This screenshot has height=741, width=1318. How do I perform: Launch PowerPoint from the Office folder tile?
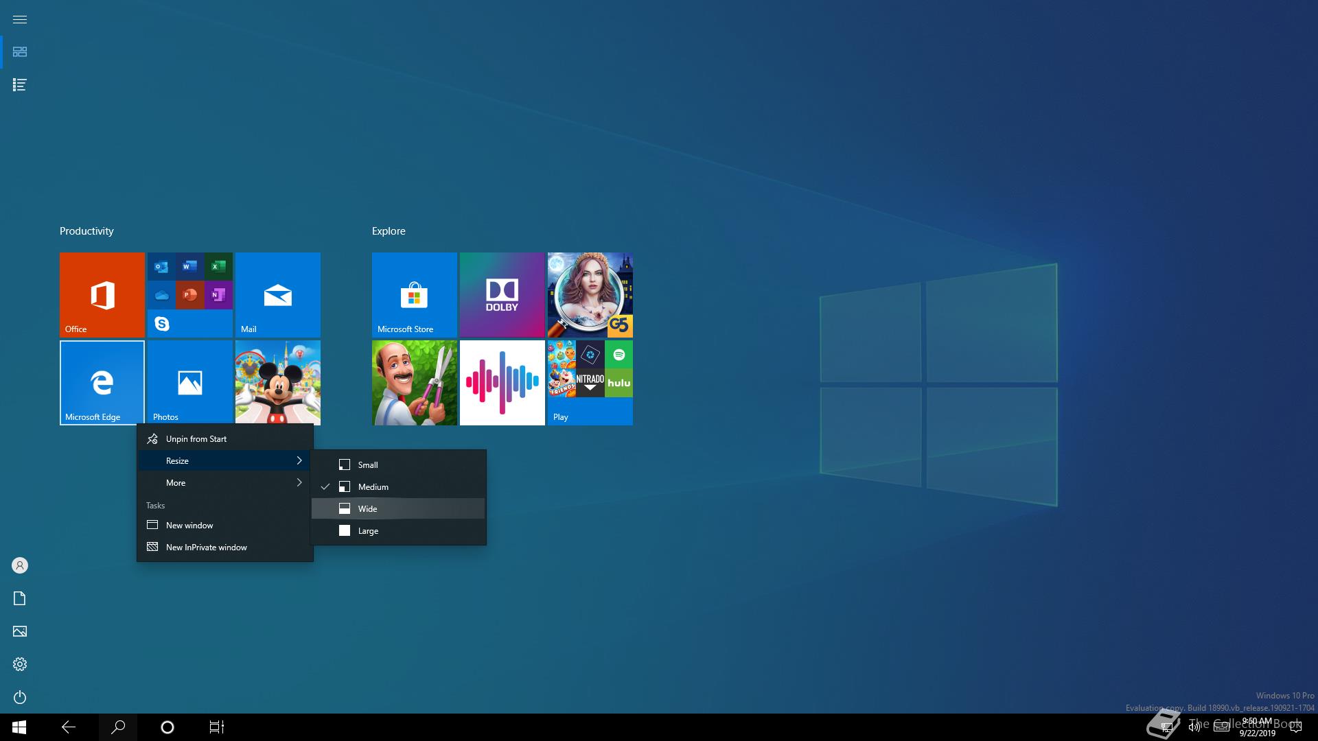[190, 295]
